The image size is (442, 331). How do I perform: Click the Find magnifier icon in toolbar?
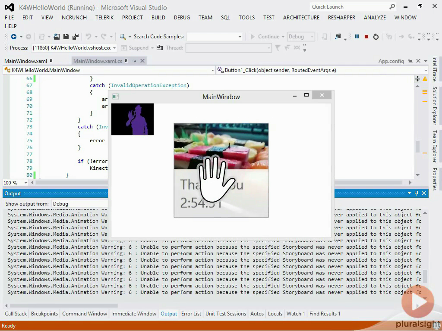(x=123, y=37)
